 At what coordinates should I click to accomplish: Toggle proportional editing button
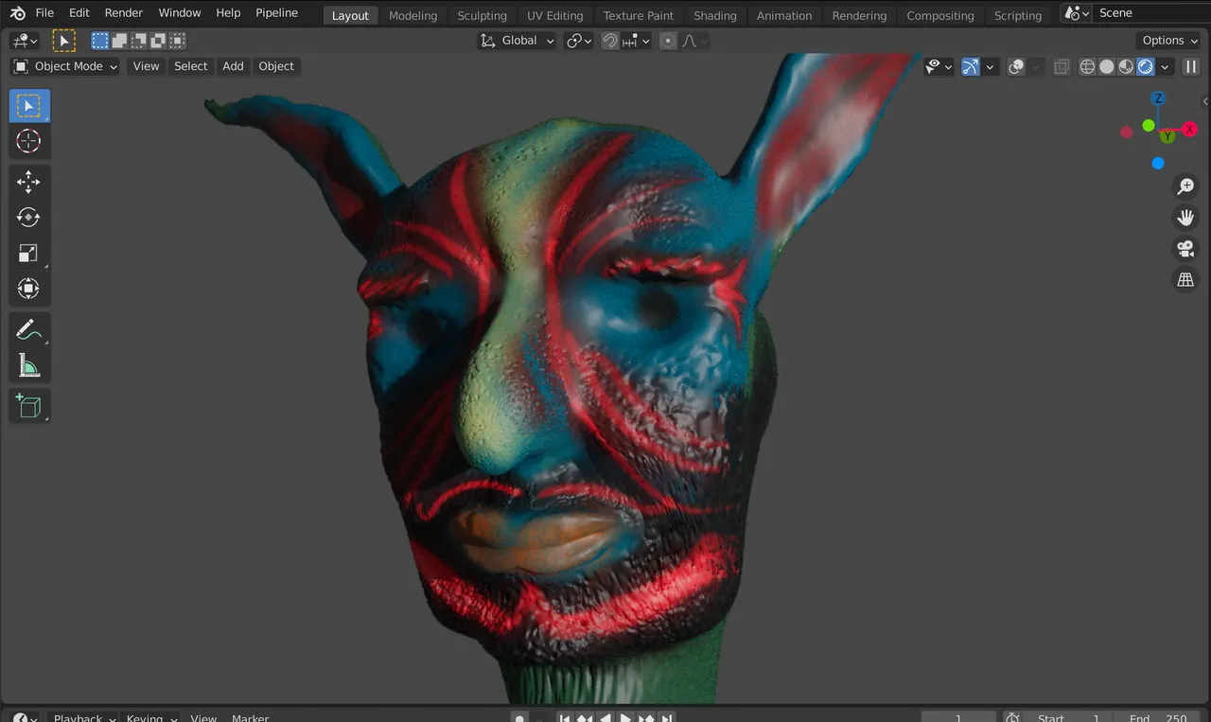pos(668,41)
